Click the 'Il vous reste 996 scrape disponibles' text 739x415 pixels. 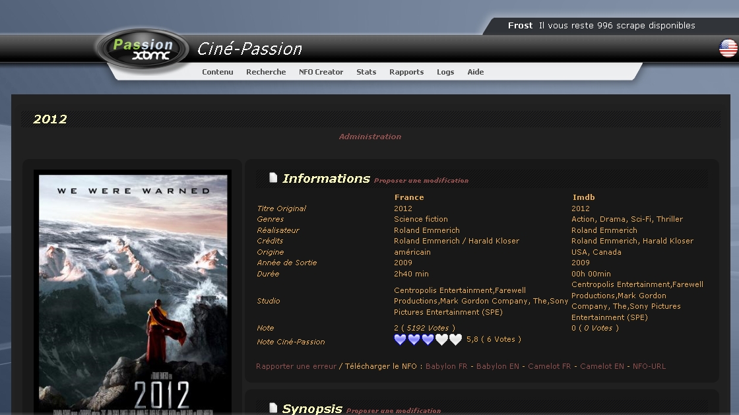pyautogui.click(x=617, y=26)
